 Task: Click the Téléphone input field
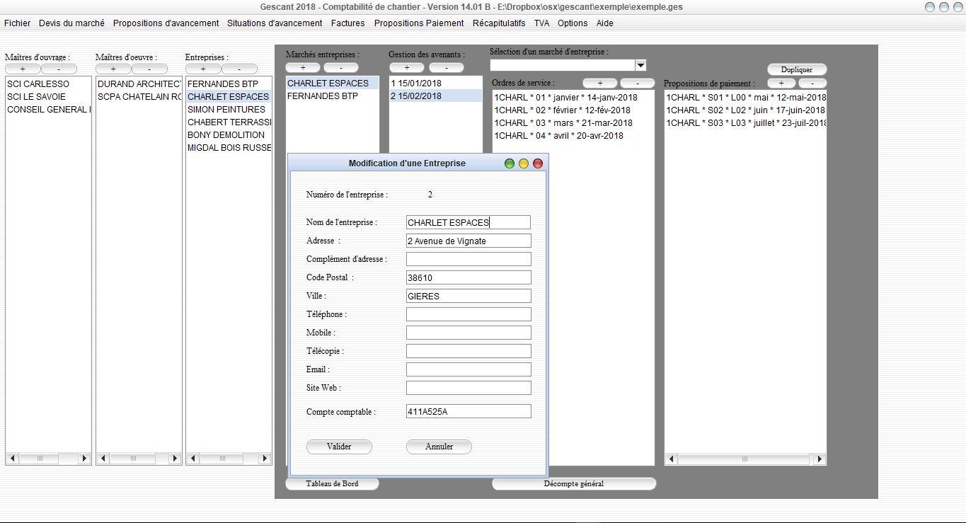point(468,314)
